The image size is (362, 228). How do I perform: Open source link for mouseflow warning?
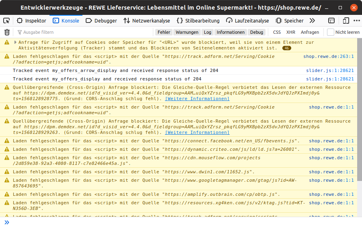point(331,158)
